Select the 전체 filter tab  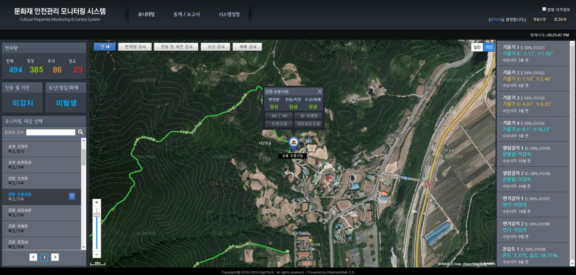(x=105, y=47)
